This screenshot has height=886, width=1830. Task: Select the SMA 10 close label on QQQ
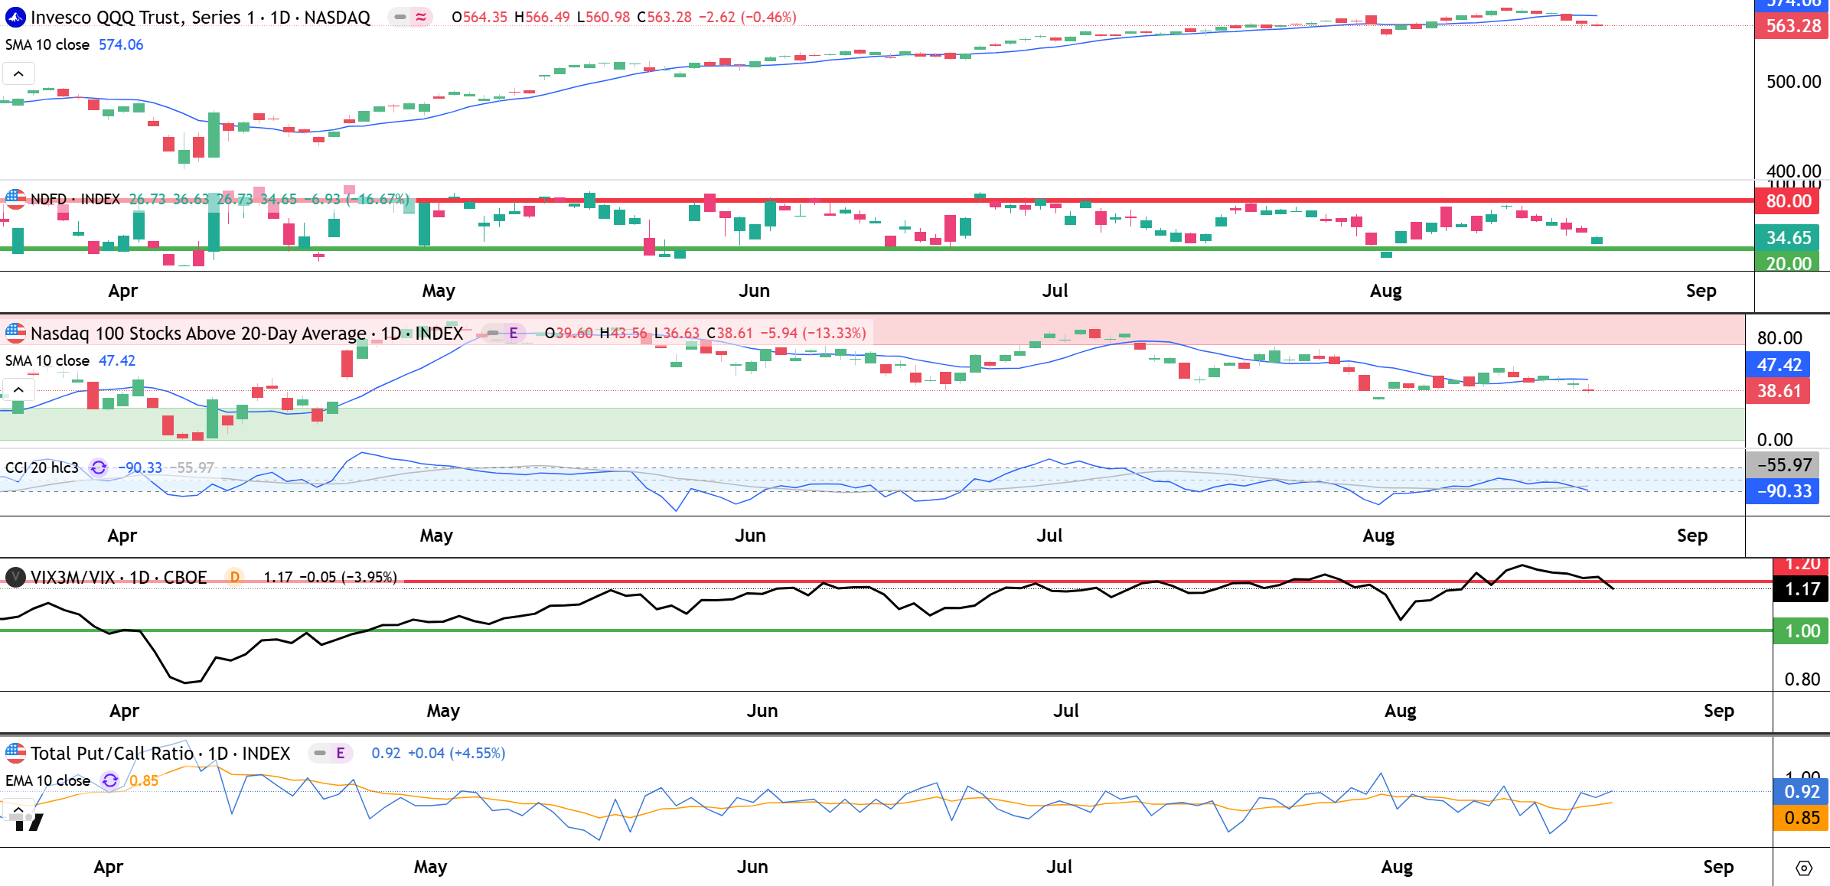47,45
